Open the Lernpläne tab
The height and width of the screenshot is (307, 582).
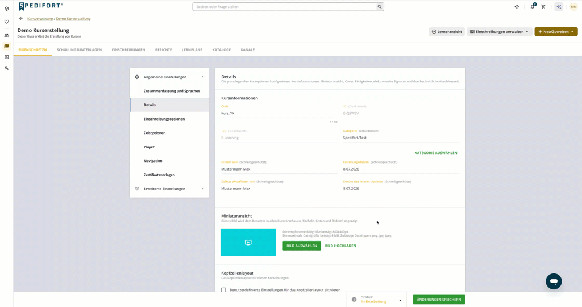(192, 49)
